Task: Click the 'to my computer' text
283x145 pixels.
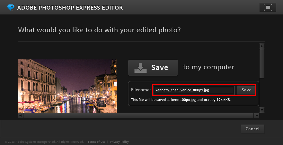Action: (x=209, y=67)
